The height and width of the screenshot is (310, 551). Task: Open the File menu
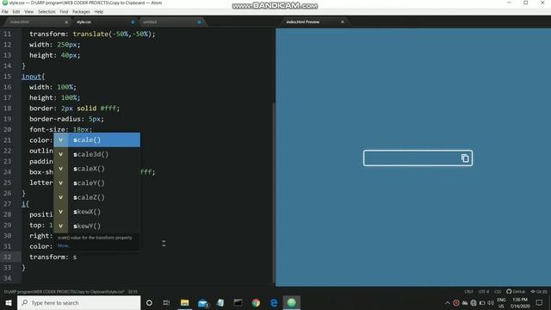point(5,11)
